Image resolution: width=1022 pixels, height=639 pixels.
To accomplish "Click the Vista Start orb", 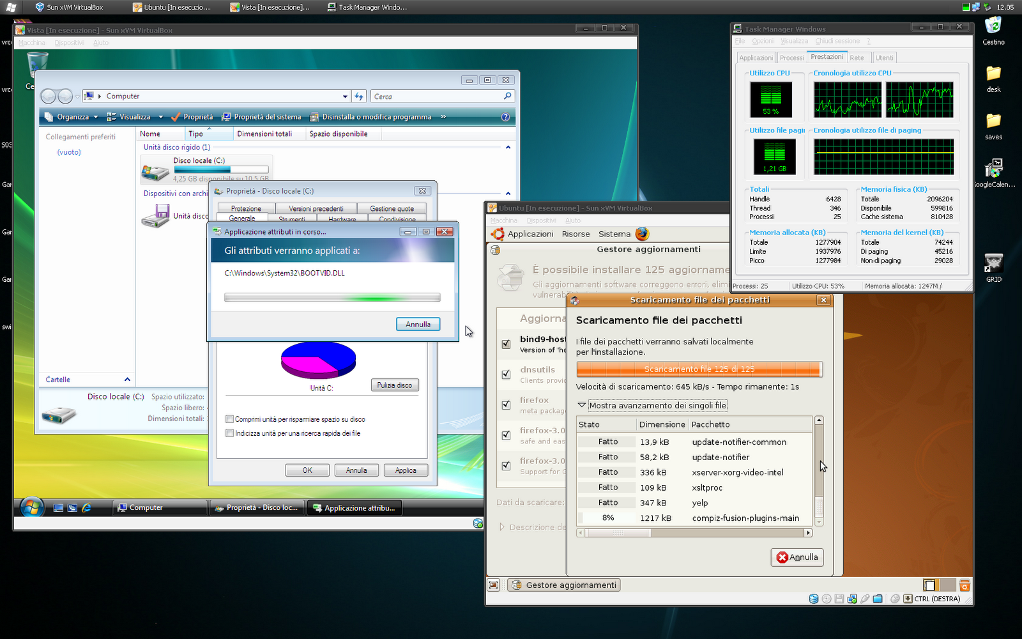I will pos(31,507).
